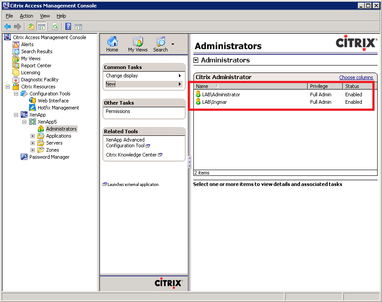
Task: Select the LAB\Ingmar administrator row
Action: pyautogui.click(x=214, y=102)
